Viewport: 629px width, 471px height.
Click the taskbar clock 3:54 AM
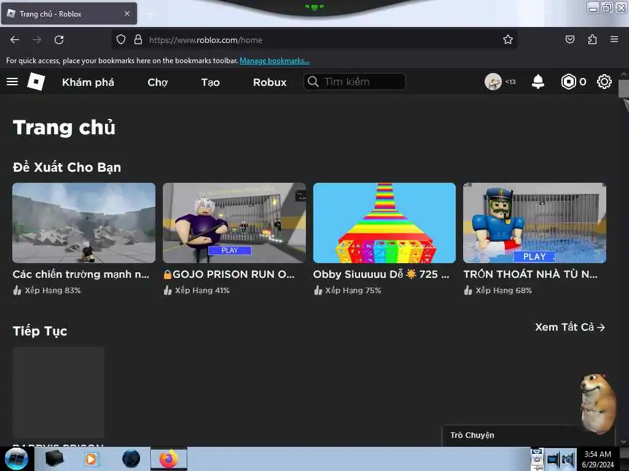[x=598, y=454]
